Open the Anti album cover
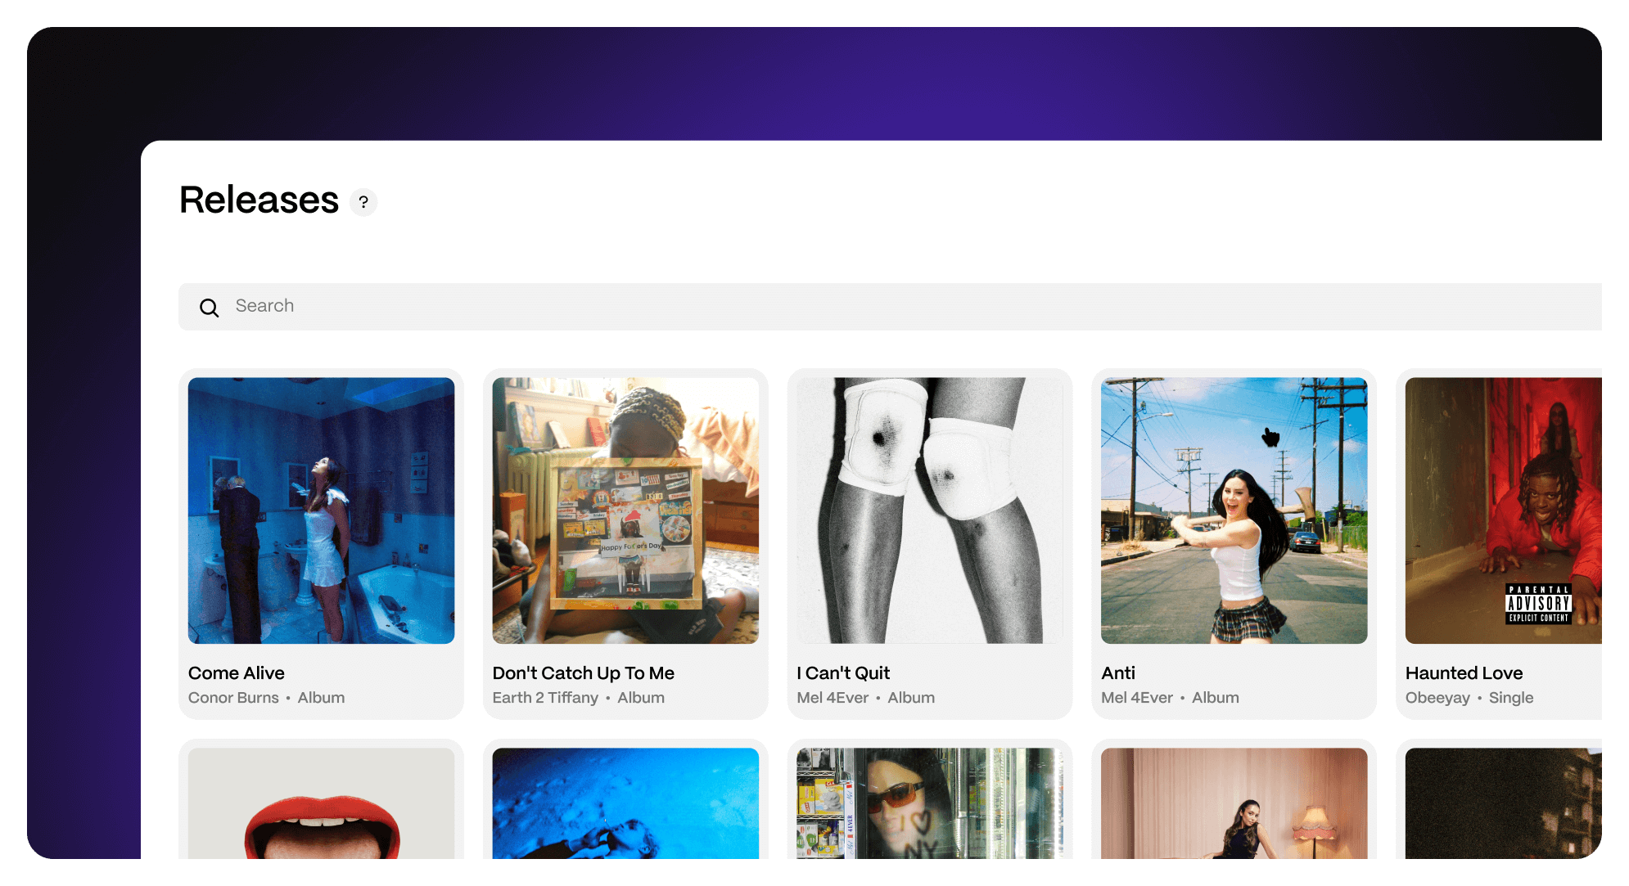Image resolution: width=1629 pixels, height=886 pixels. point(1234,510)
